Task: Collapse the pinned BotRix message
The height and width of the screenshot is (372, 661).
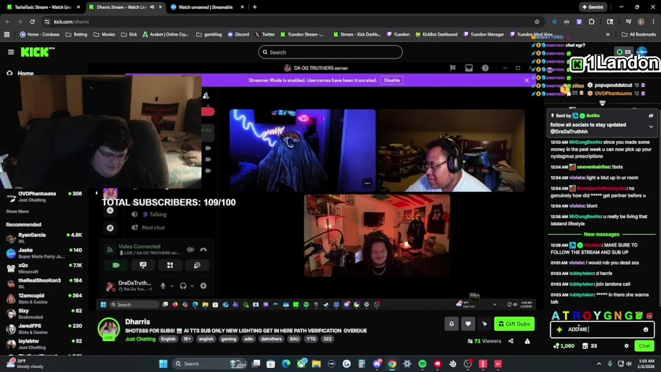Action: click(x=651, y=127)
